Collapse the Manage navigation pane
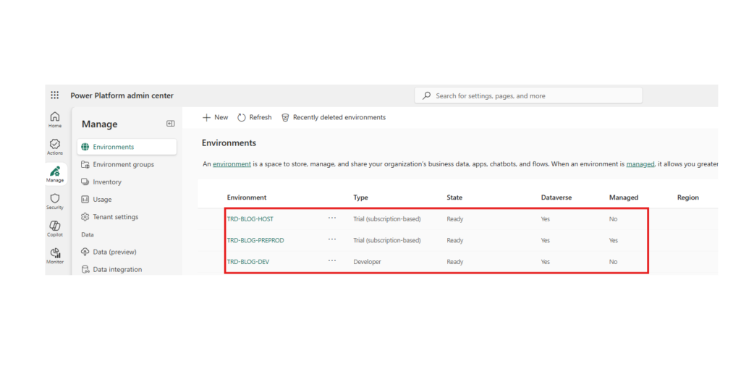This screenshot has height=366, width=741. click(171, 124)
